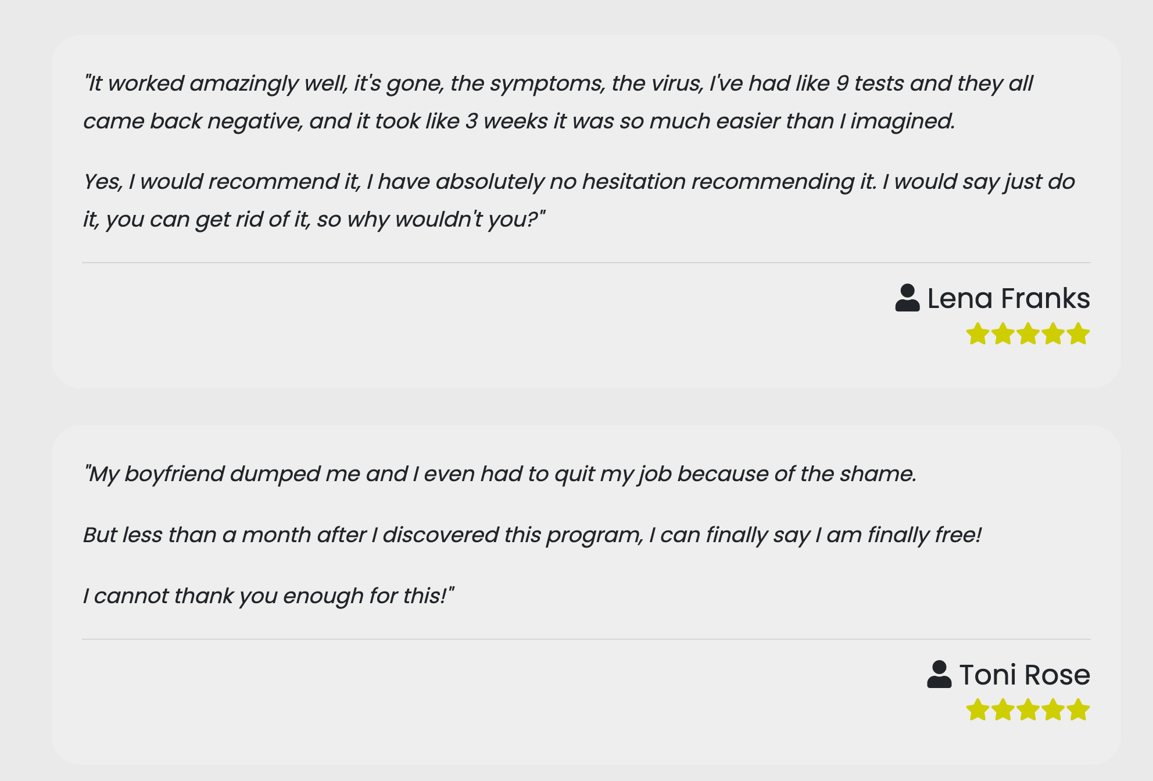The height and width of the screenshot is (781, 1153).
Task: Select the Lena Franks reviewer name
Action: tap(1008, 298)
